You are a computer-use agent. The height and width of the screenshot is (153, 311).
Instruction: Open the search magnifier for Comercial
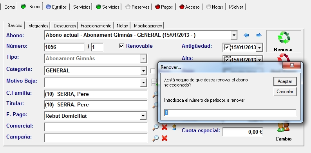[155, 127]
